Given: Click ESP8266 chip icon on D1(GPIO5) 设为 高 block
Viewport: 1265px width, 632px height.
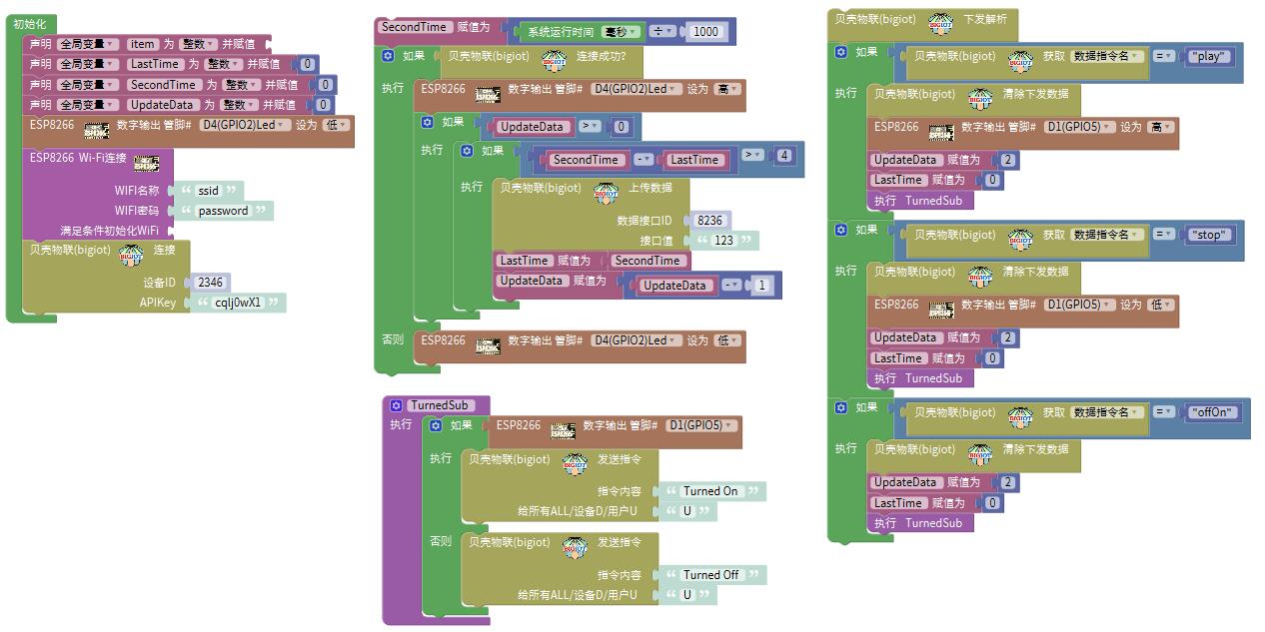Looking at the screenshot, I should pos(941,132).
